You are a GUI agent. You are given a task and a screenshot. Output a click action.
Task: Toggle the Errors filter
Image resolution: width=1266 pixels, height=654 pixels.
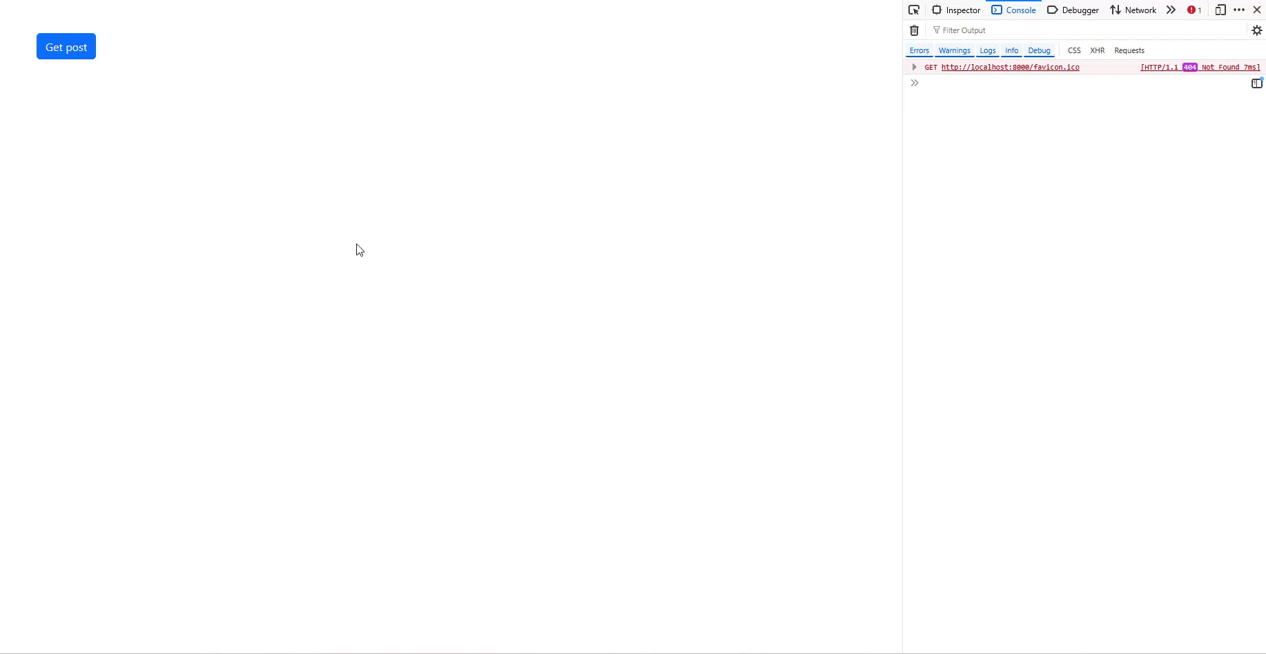click(919, 50)
